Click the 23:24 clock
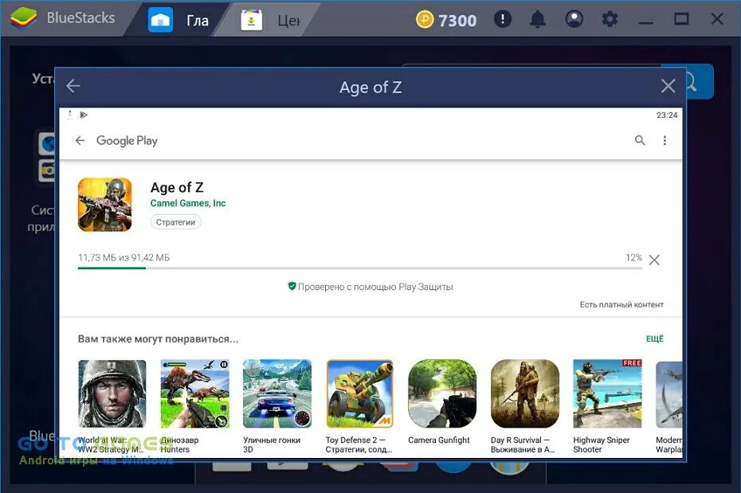 [667, 115]
